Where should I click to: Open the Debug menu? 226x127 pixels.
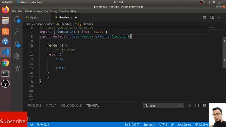53,11
